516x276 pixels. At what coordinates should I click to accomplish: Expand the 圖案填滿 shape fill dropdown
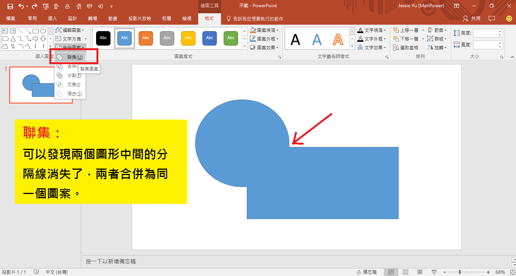pos(278,30)
